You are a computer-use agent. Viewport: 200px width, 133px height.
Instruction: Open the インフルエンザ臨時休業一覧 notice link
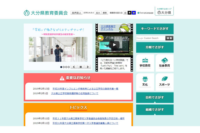coord(85,89)
